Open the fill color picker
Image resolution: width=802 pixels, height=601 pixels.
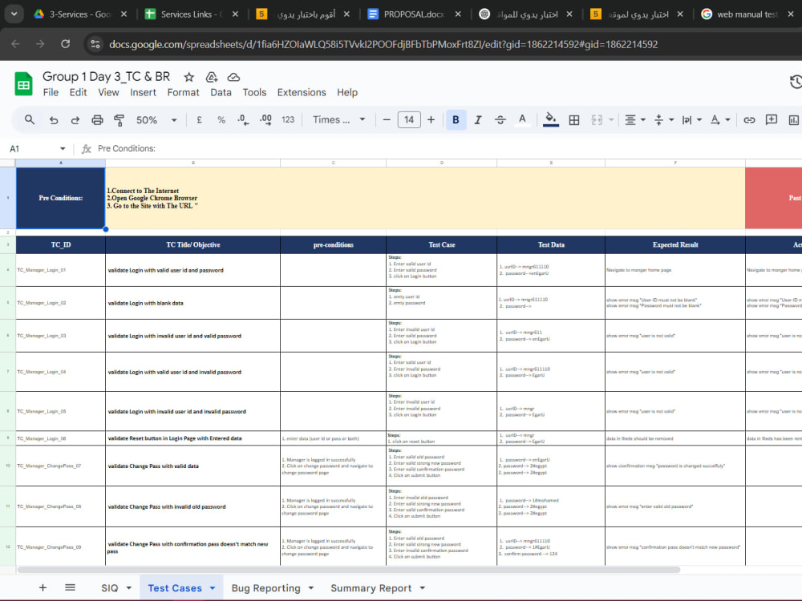pos(550,119)
